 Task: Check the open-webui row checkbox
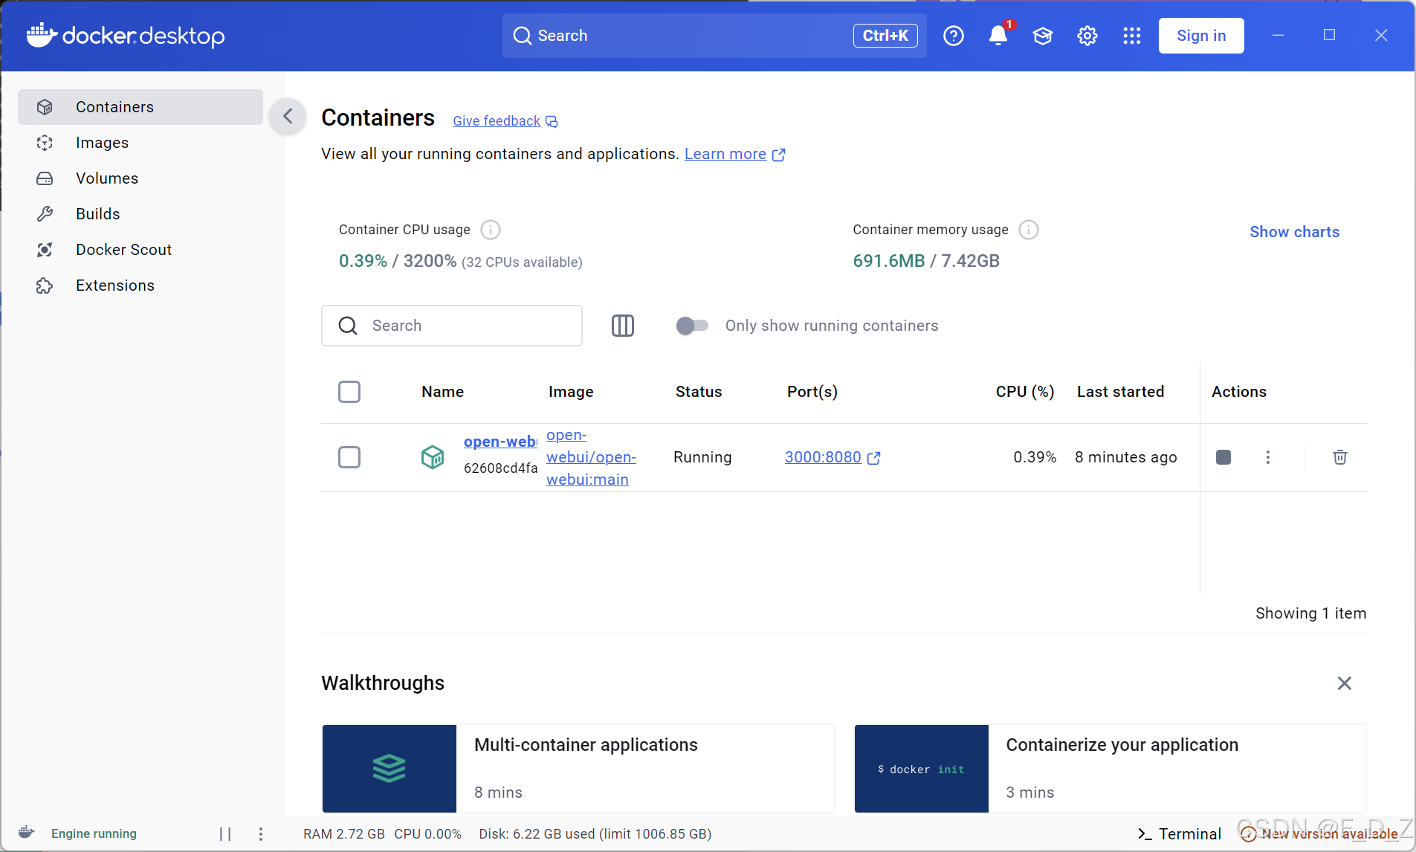pyautogui.click(x=349, y=457)
